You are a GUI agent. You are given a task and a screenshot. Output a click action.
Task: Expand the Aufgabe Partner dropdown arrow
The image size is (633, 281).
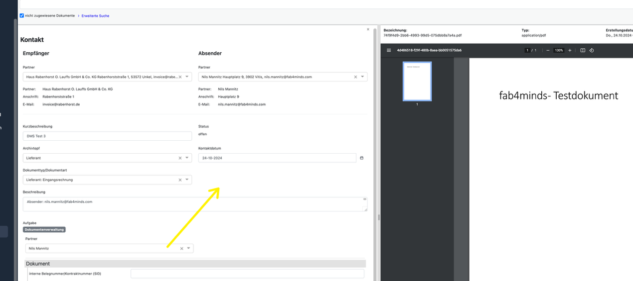pyautogui.click(x=189, y=248)
